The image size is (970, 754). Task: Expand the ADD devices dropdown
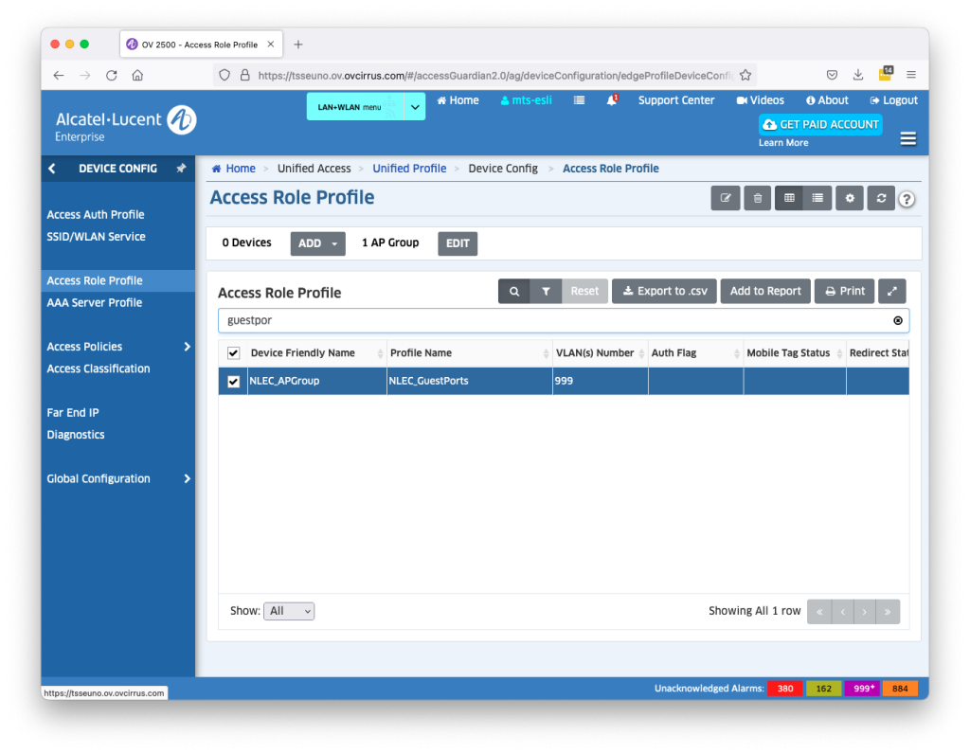pyautogui.click(x=317, y=243)
